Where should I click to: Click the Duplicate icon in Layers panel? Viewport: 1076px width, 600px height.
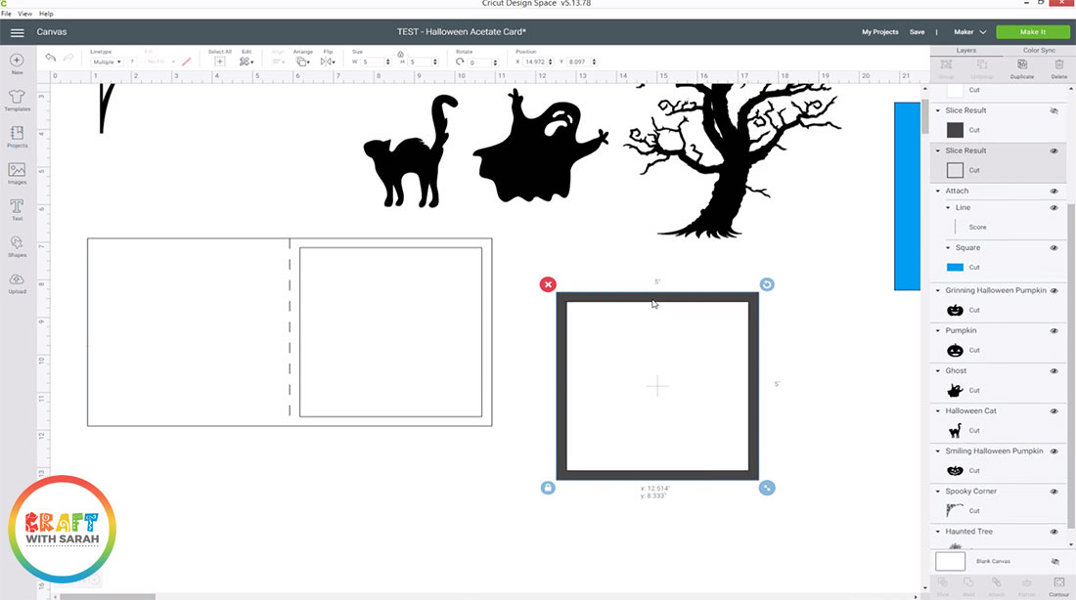tap(1022, 68)
